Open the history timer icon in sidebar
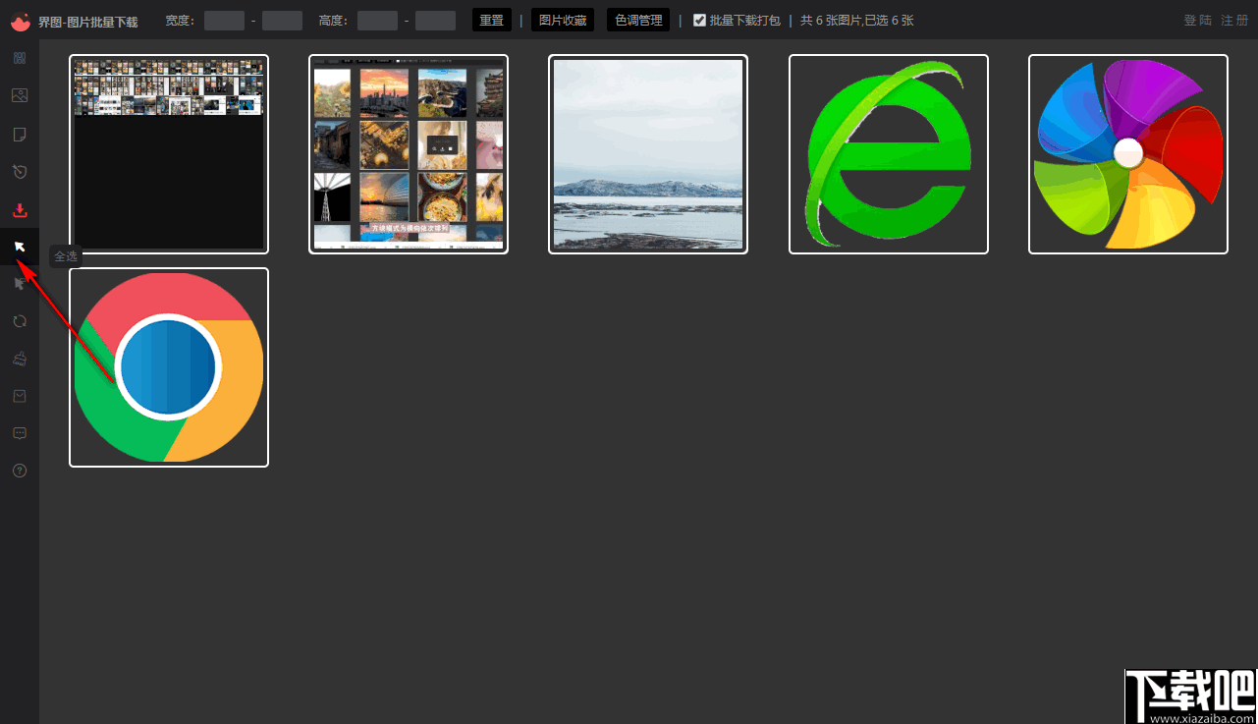1258x724 pixels. [x=20, y=171]
